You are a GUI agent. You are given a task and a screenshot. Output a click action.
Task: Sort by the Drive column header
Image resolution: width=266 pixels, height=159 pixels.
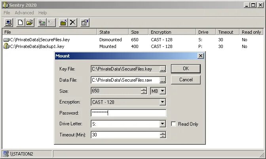(205, 32)
